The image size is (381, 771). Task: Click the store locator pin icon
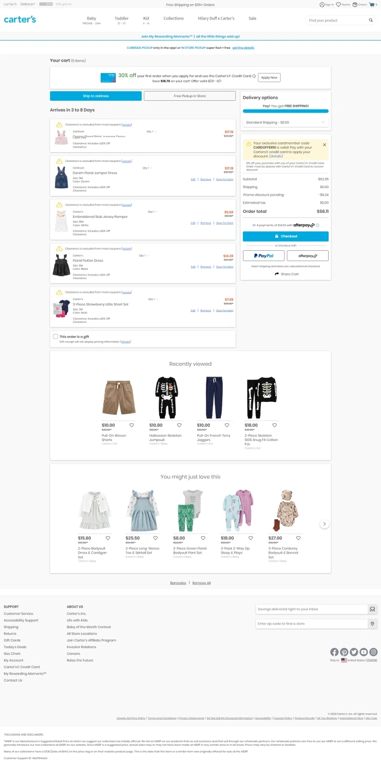coord(372,623)
